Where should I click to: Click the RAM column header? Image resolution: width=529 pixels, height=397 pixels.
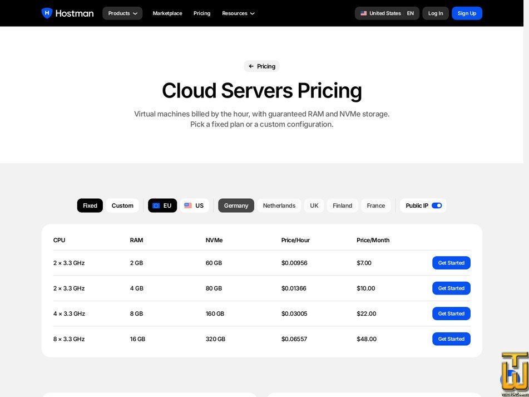pyautogui.click(x=137, y=240)
